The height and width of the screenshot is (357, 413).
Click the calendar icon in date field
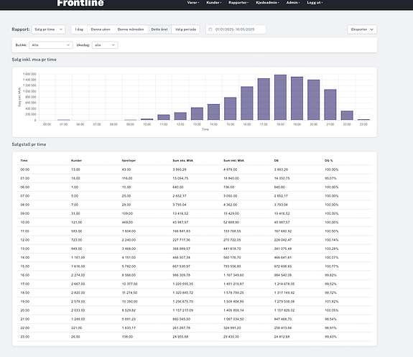click(x=210, y=29)
